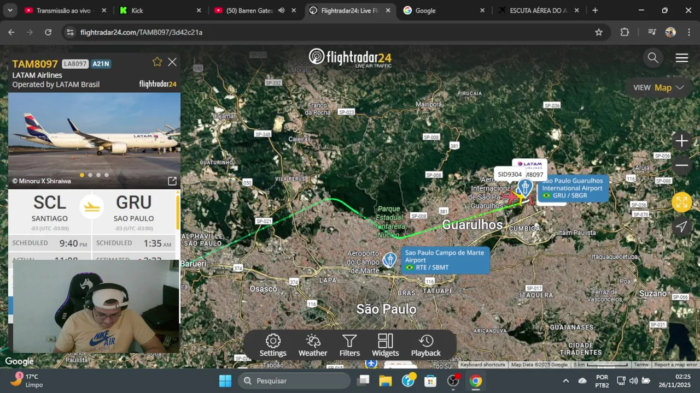View site information icon in address bar
This screenshot has height=393, width=700.
[69, 32]
